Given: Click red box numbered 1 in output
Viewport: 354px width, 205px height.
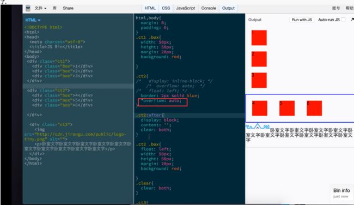Looking at the screenshot, I should 259,38.
